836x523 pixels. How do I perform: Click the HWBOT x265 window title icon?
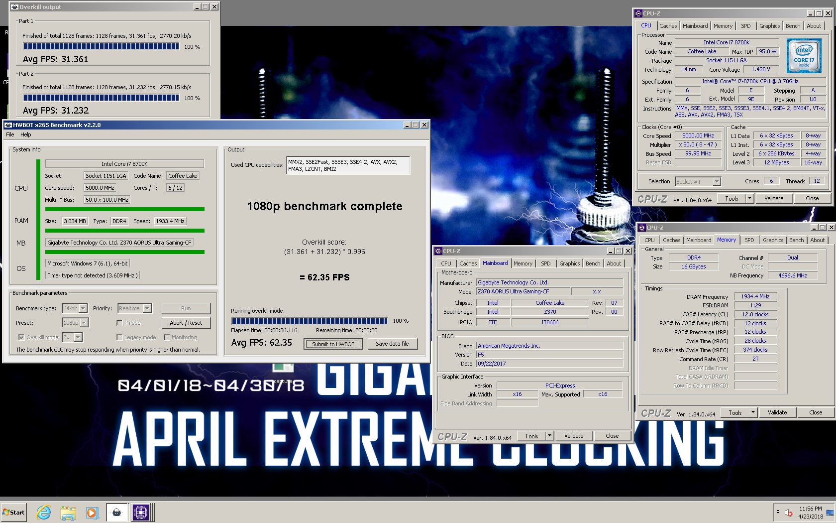click(8, 125)
